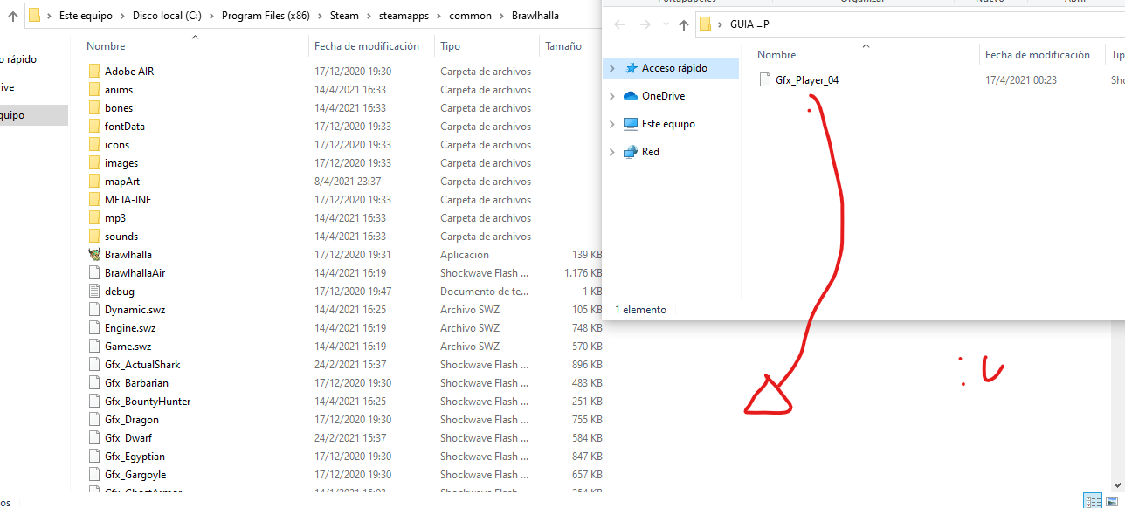This screenshot has height=508, width=1125.
Task: Select the debug text document icon
Action: pyautogui.click(x=94, y=291)
